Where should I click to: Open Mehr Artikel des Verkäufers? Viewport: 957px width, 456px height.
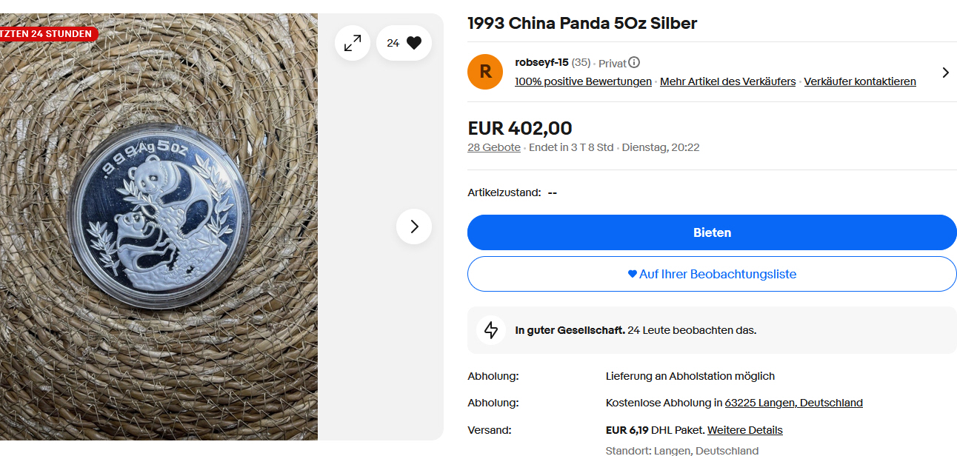point(727,81)
